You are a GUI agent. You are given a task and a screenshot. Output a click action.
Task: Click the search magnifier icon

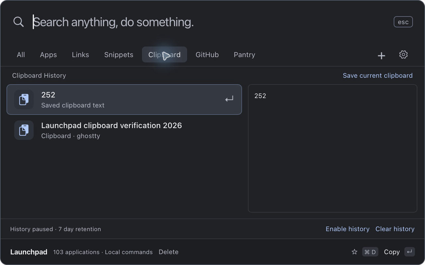(x=19, y=22)
